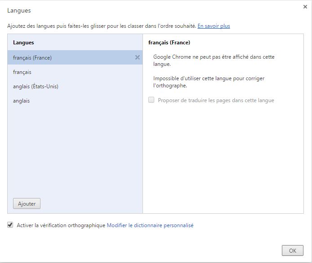Confirm the dialog with the OK button
312x263 pixels.
pos(292,250)
